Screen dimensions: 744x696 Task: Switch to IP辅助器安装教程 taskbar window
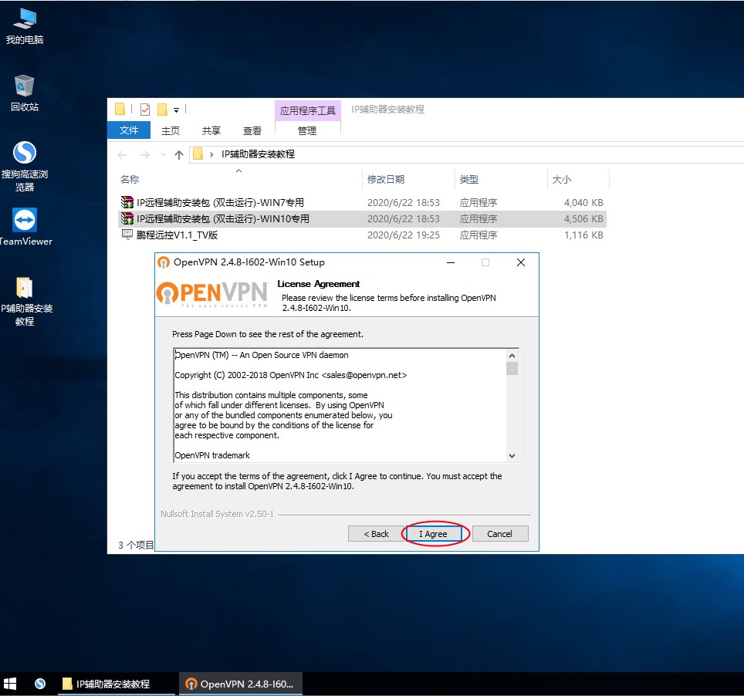116,684
